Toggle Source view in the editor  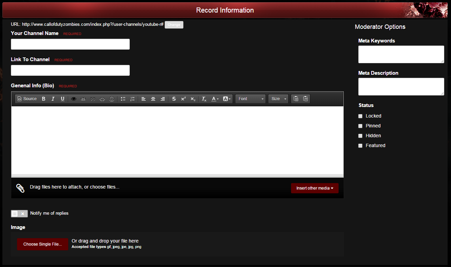[27, 99]
